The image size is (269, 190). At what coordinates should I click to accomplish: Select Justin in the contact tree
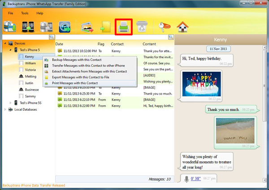(29, 83)
